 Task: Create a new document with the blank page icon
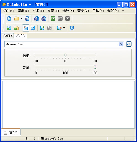coord(9,19)
